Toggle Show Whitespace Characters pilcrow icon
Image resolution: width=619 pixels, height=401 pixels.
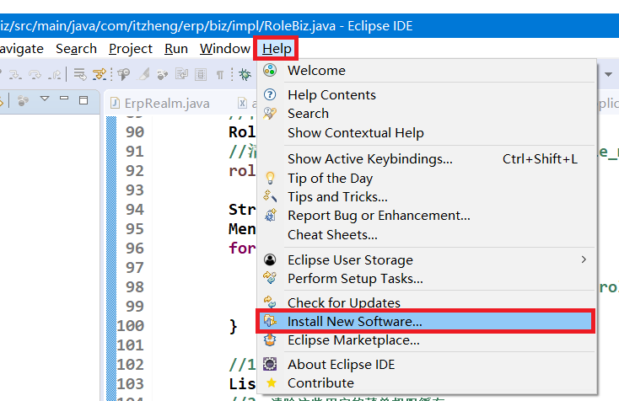tap(220, 74)
